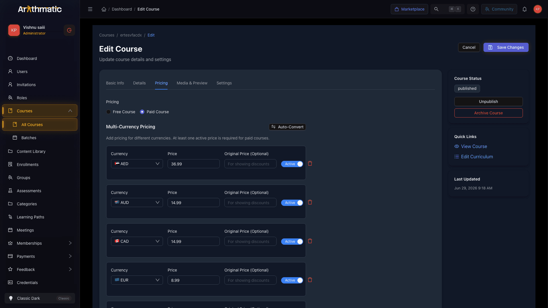Switch Classic Dark theme selector
This screenshot has height=308, width=548.
[40, 298]
